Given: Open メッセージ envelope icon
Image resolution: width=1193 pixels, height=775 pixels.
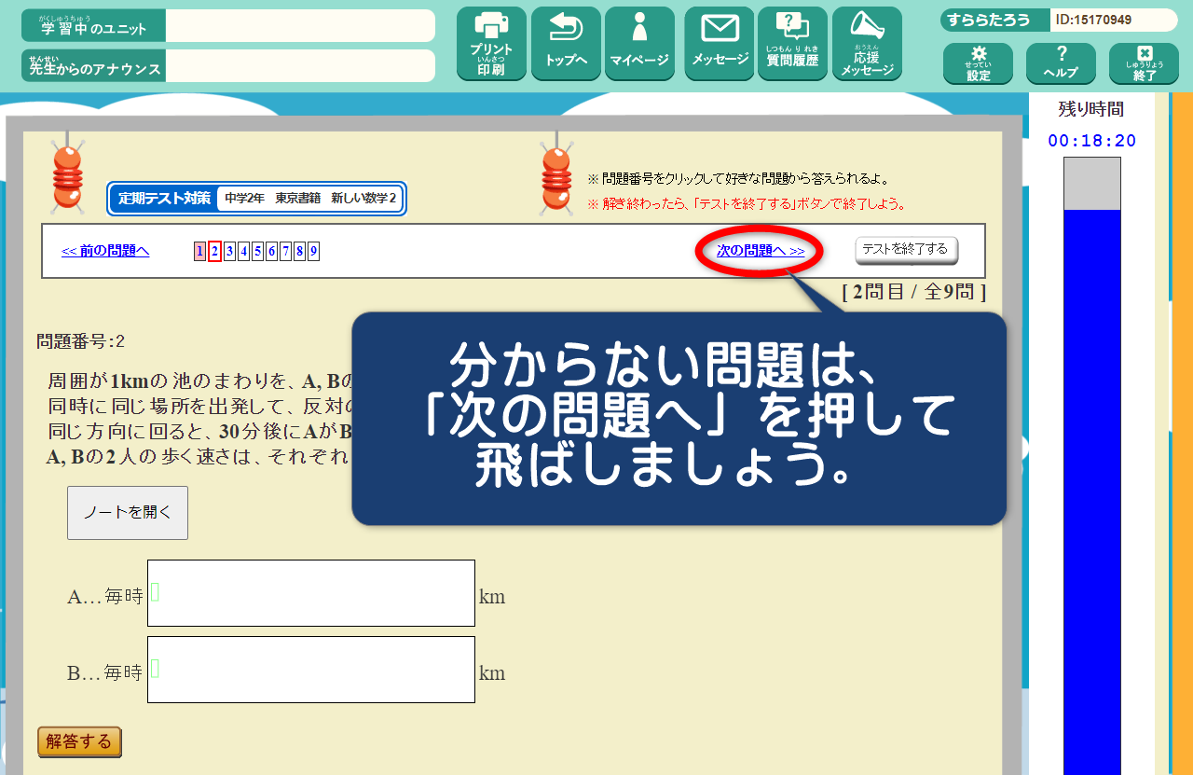Looking at the screenshot, I should [x=720, y=44].
